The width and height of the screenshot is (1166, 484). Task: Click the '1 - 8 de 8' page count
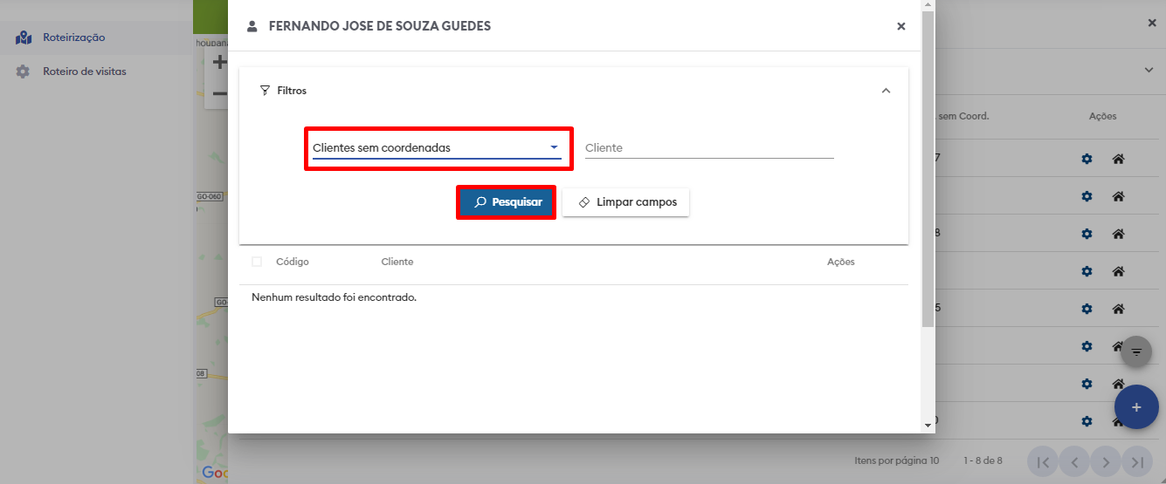983,460
